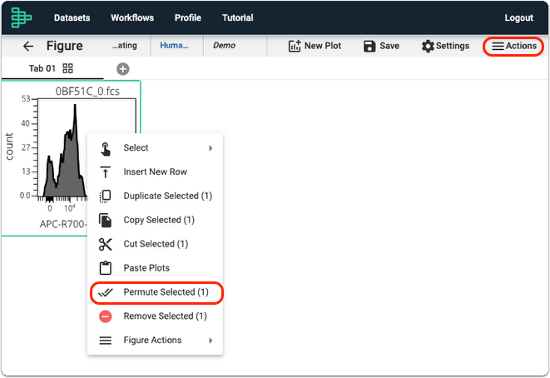Click the grid layout icon beside Tab 01
The image size is (550, 378).
(67, 68)
